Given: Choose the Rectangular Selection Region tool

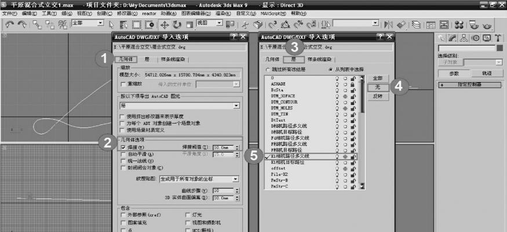Looking at the screenshot, I should pos(136,25).
